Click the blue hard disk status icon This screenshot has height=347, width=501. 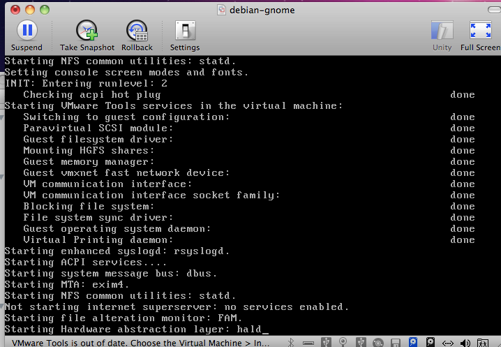click(413, 342)
